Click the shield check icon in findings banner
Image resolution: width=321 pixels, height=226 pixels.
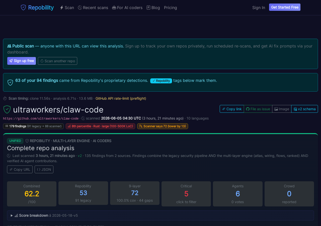pos(10,82)
